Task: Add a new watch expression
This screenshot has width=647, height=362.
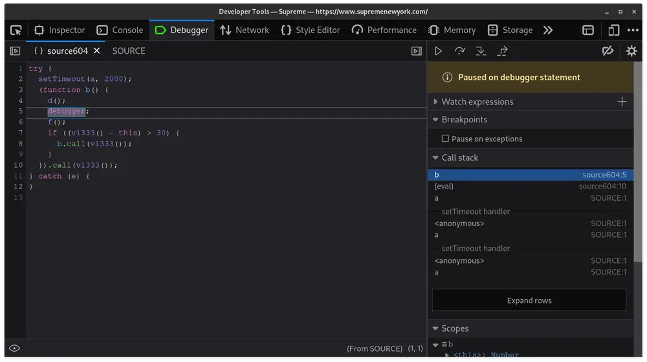Action: [622, 102]
